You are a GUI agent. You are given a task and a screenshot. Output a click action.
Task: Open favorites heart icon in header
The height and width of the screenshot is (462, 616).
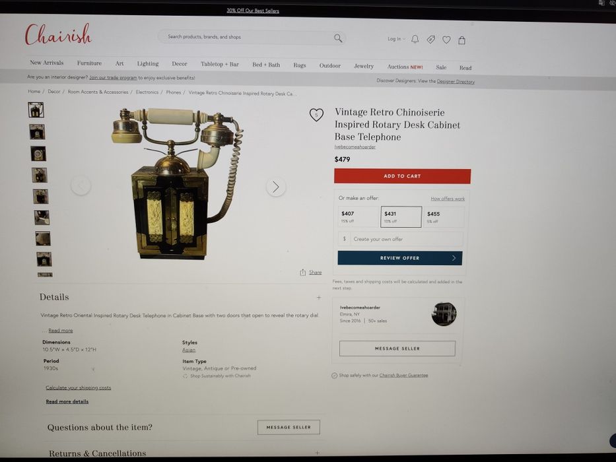tap(446, 40)
